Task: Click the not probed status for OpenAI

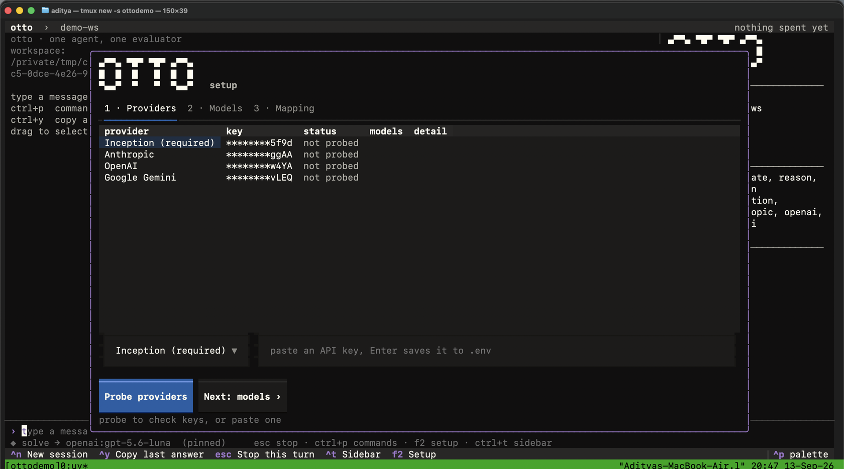Action: pyautogui.click(x=331, y=166)
